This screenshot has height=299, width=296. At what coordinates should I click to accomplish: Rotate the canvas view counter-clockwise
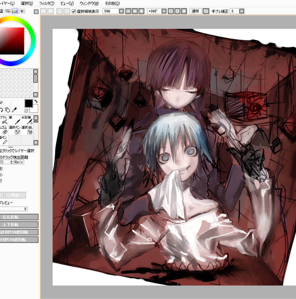coord(171,11)
